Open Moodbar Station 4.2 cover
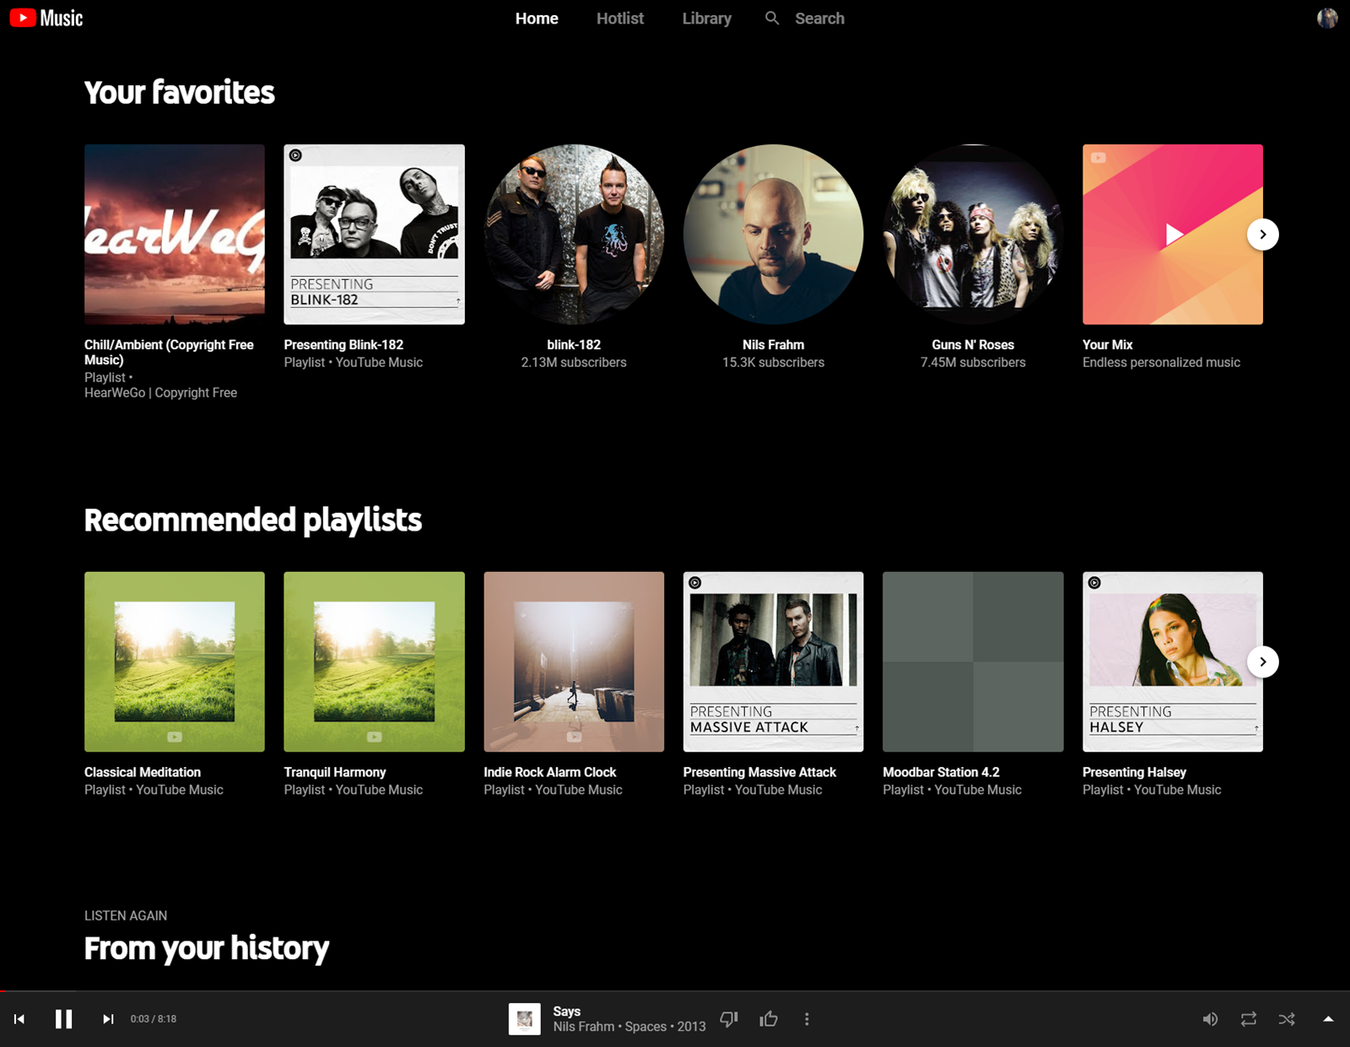 (x=973, y=662)
